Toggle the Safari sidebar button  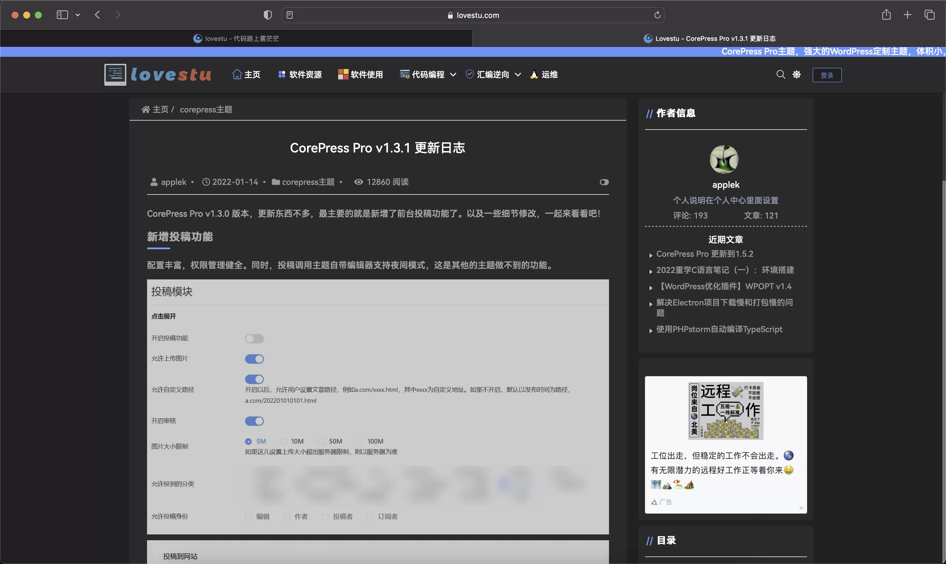point(62,15)
